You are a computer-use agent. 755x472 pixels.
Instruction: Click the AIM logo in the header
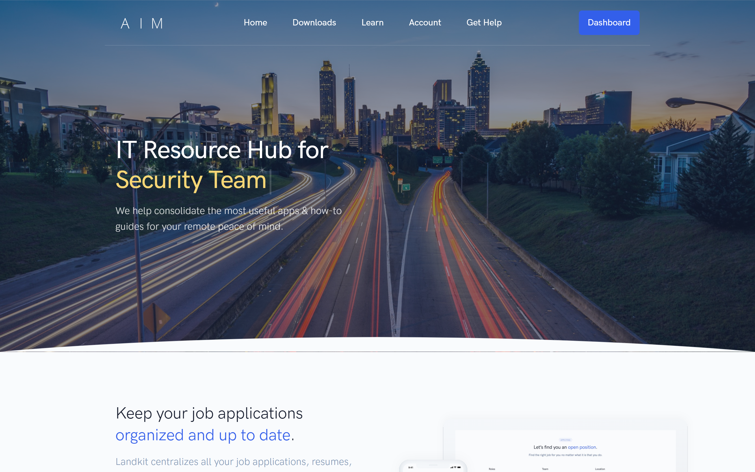(x=142, y=23)
